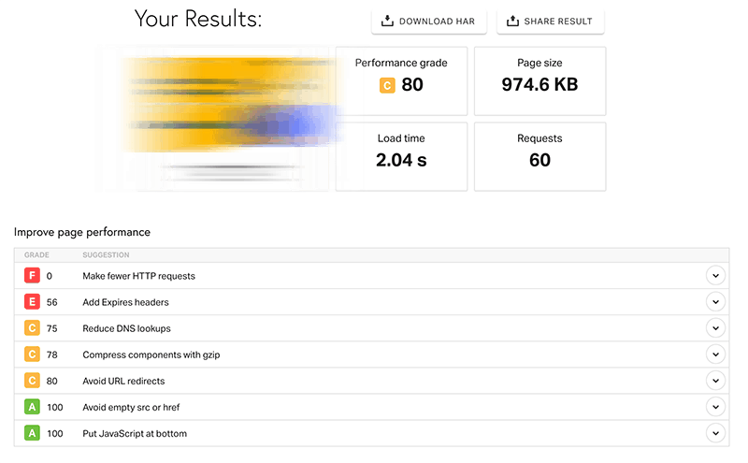Click the C badge in Performance grade card

pyautogui.click(x=387, y=85)
